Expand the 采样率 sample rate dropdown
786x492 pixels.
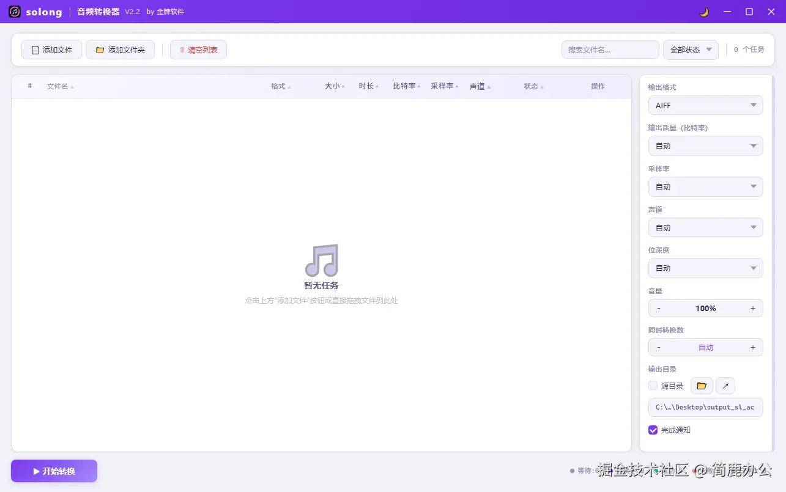tap(705, 186)
